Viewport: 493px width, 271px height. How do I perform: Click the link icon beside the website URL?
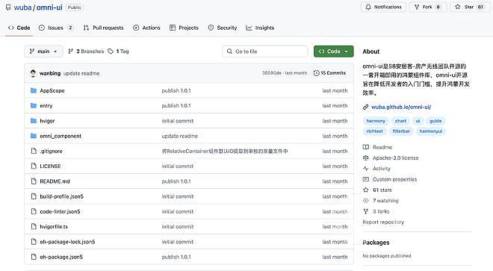coord(366,108)
